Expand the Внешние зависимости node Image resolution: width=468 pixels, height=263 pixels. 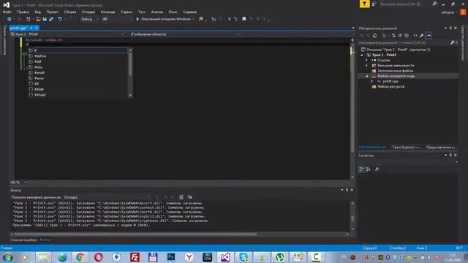point(367,66)
